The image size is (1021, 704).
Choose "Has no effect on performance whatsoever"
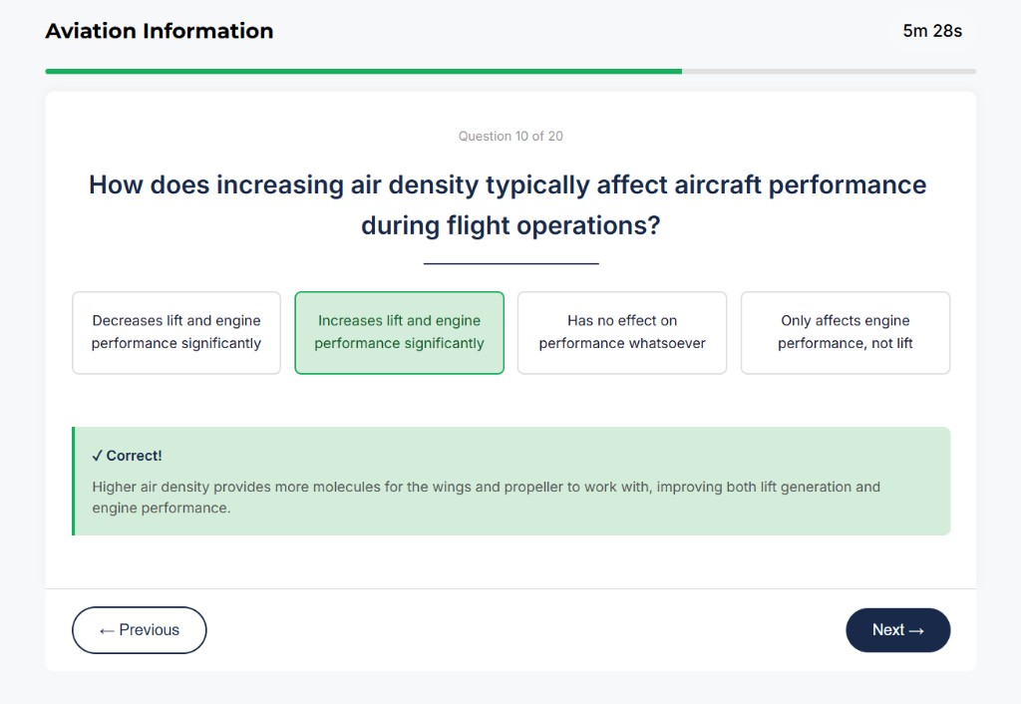click(x=621, y=332)
